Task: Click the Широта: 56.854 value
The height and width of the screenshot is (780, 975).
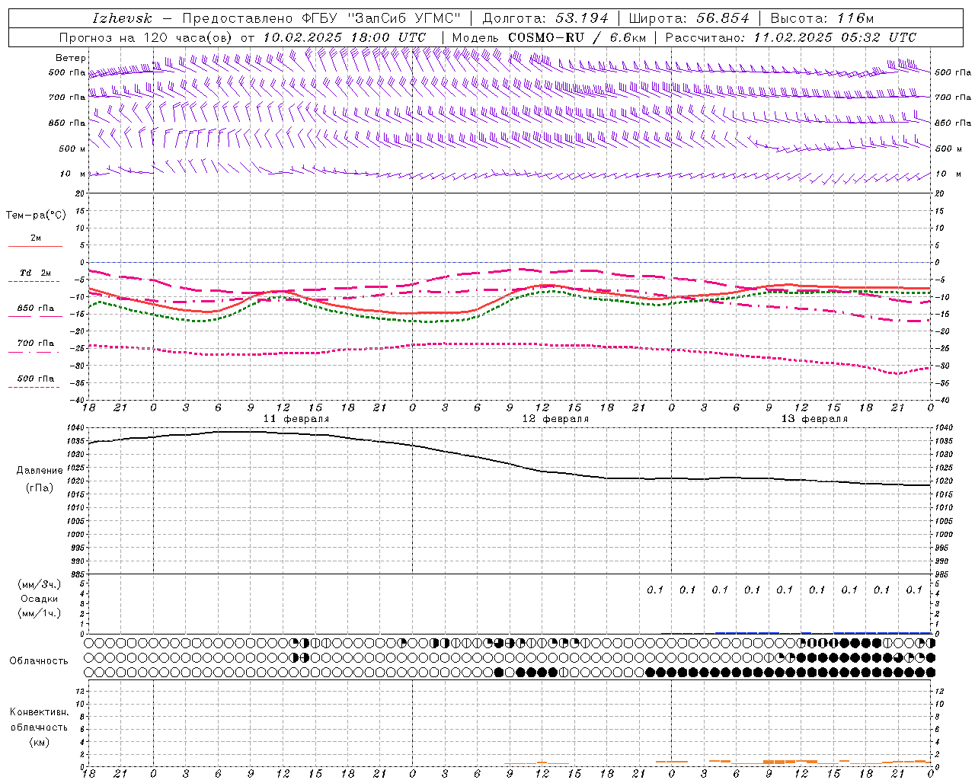Action: (689, 18)
